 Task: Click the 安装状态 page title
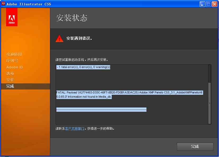[x=72, y=18]
